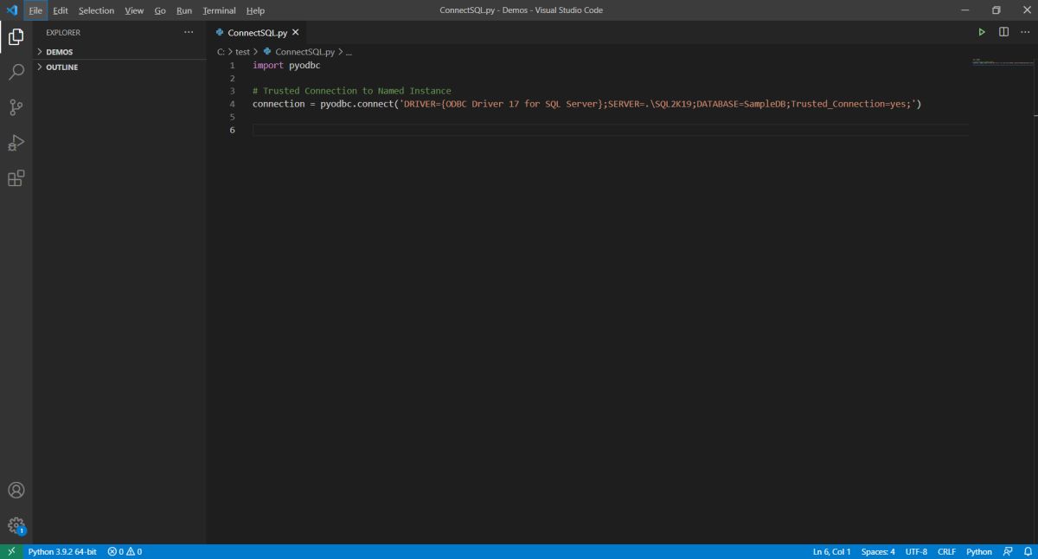Screen dimensions: 1038x559
Task: Open the Explorer view icon
Action: click(16, 36)
